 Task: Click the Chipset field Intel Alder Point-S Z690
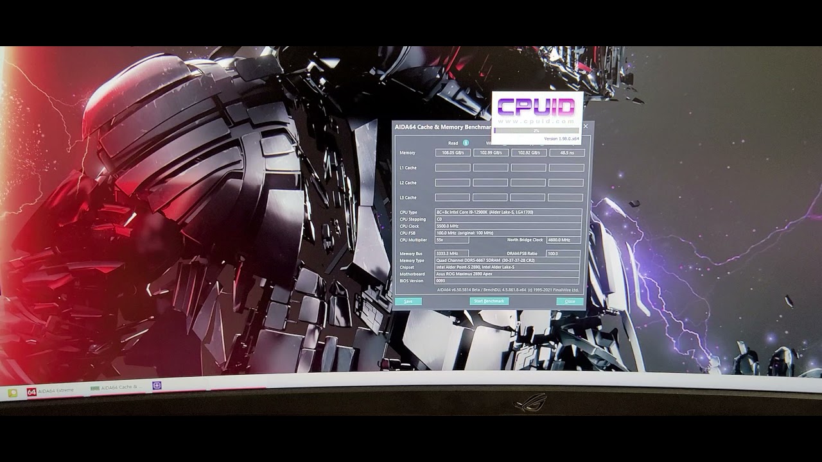coord(507,267)
